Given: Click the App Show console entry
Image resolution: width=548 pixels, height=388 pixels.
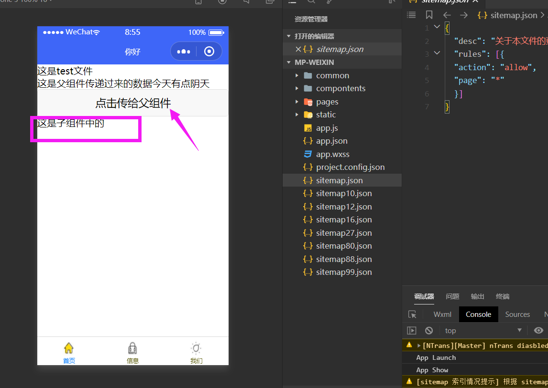Looking at the screenshot, I should click(x=432, y=370).
